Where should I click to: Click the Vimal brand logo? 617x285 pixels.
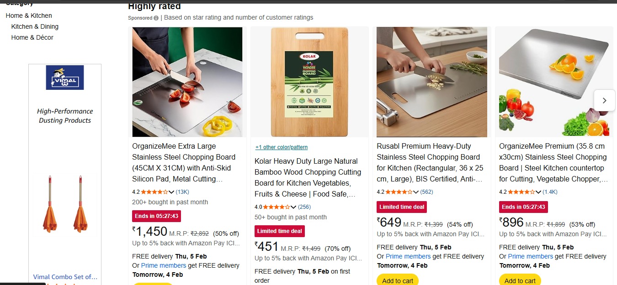click(65, 77)
